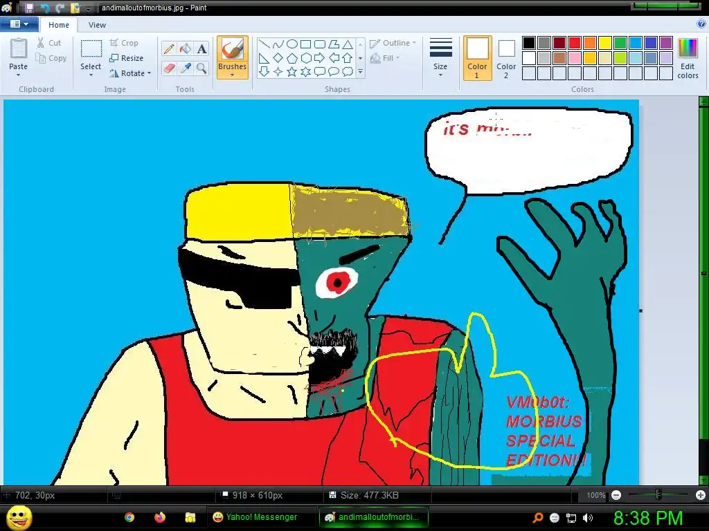Click the Paste clipboard icon
The image size is (709, 531).
[19, 48]
